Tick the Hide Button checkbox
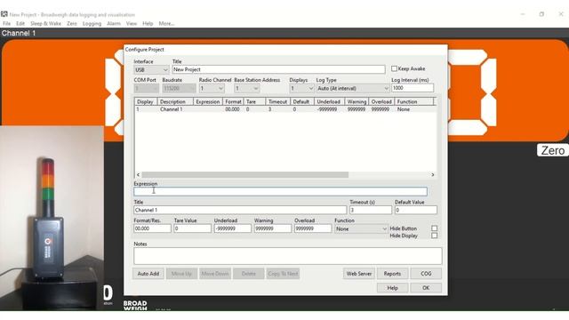 click(435, 228)
